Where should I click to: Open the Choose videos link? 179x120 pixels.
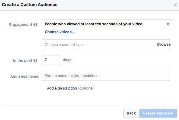pyautogui.click(x=60, y=32)
